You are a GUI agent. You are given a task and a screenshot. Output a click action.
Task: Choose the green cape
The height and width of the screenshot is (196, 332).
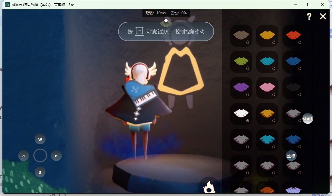[x=241, y=61]
